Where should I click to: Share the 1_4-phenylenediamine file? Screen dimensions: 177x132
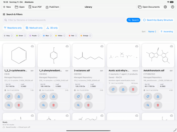click(53, 96)
